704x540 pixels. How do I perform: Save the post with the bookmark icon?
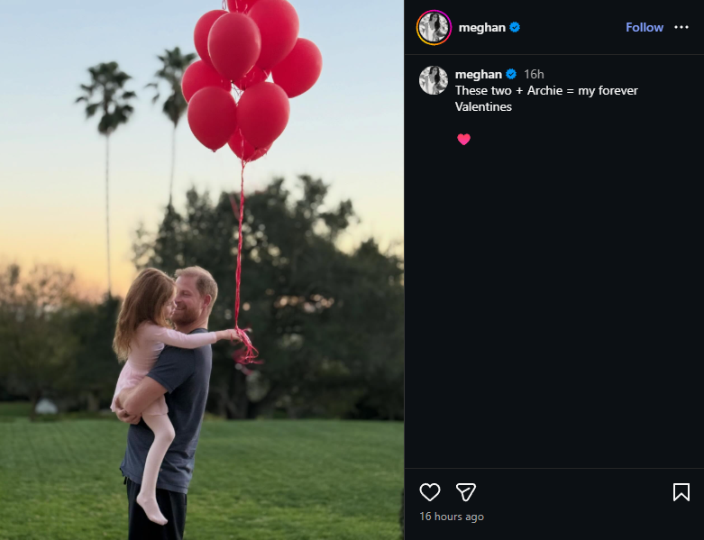681,492
